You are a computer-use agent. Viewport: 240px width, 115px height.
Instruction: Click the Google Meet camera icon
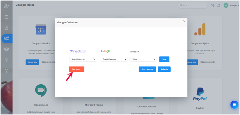click(41, 91)
